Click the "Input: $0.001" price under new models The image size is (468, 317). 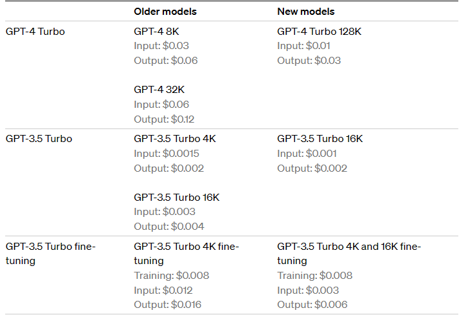click(307, 154)
